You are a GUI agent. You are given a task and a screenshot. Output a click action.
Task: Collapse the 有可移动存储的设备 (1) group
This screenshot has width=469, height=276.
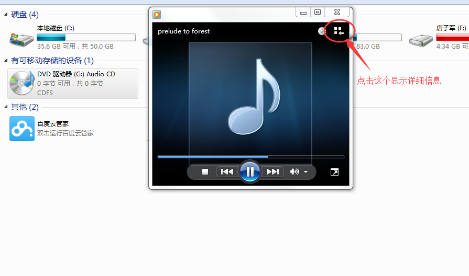6,61
